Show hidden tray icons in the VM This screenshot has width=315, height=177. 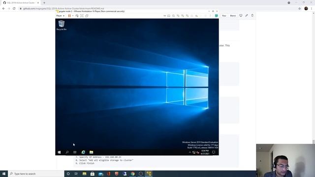[x=190, y=152]
